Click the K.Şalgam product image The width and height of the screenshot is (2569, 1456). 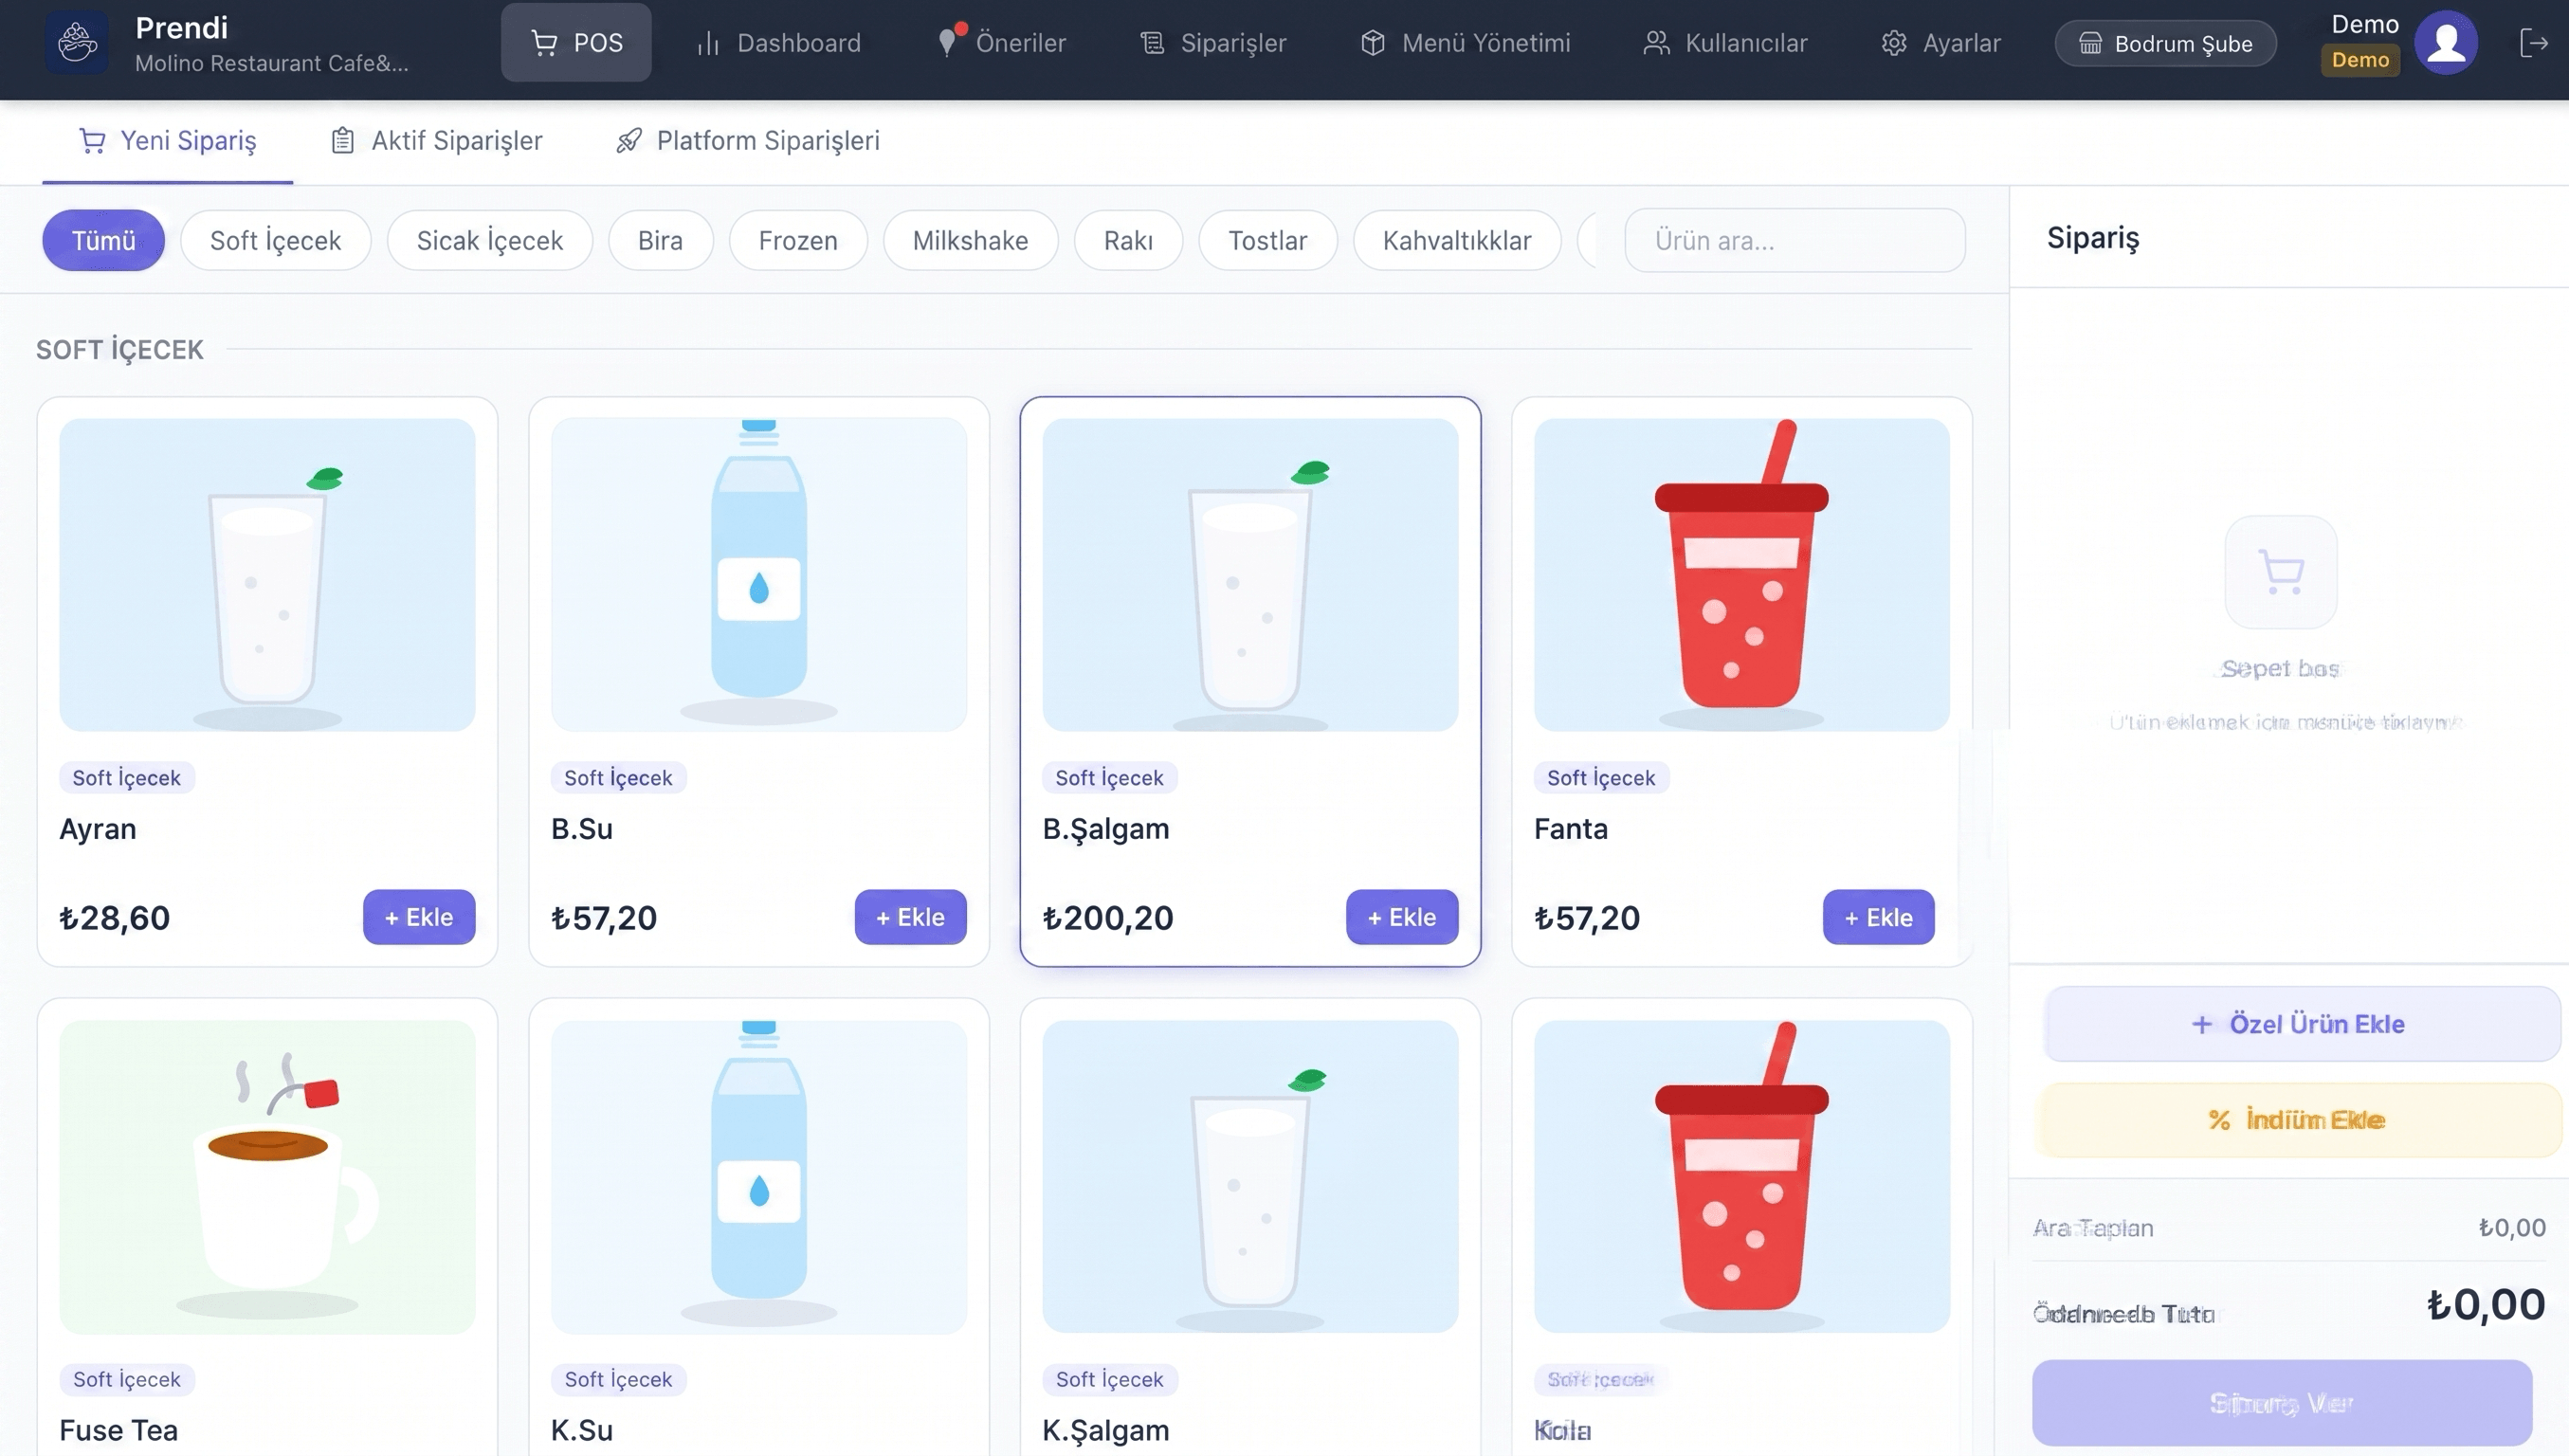coord(1250,1177)
